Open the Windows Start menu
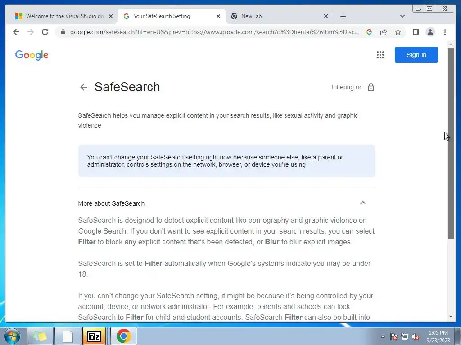This screenshot has width=461, height=345. [x=12, y=336]
